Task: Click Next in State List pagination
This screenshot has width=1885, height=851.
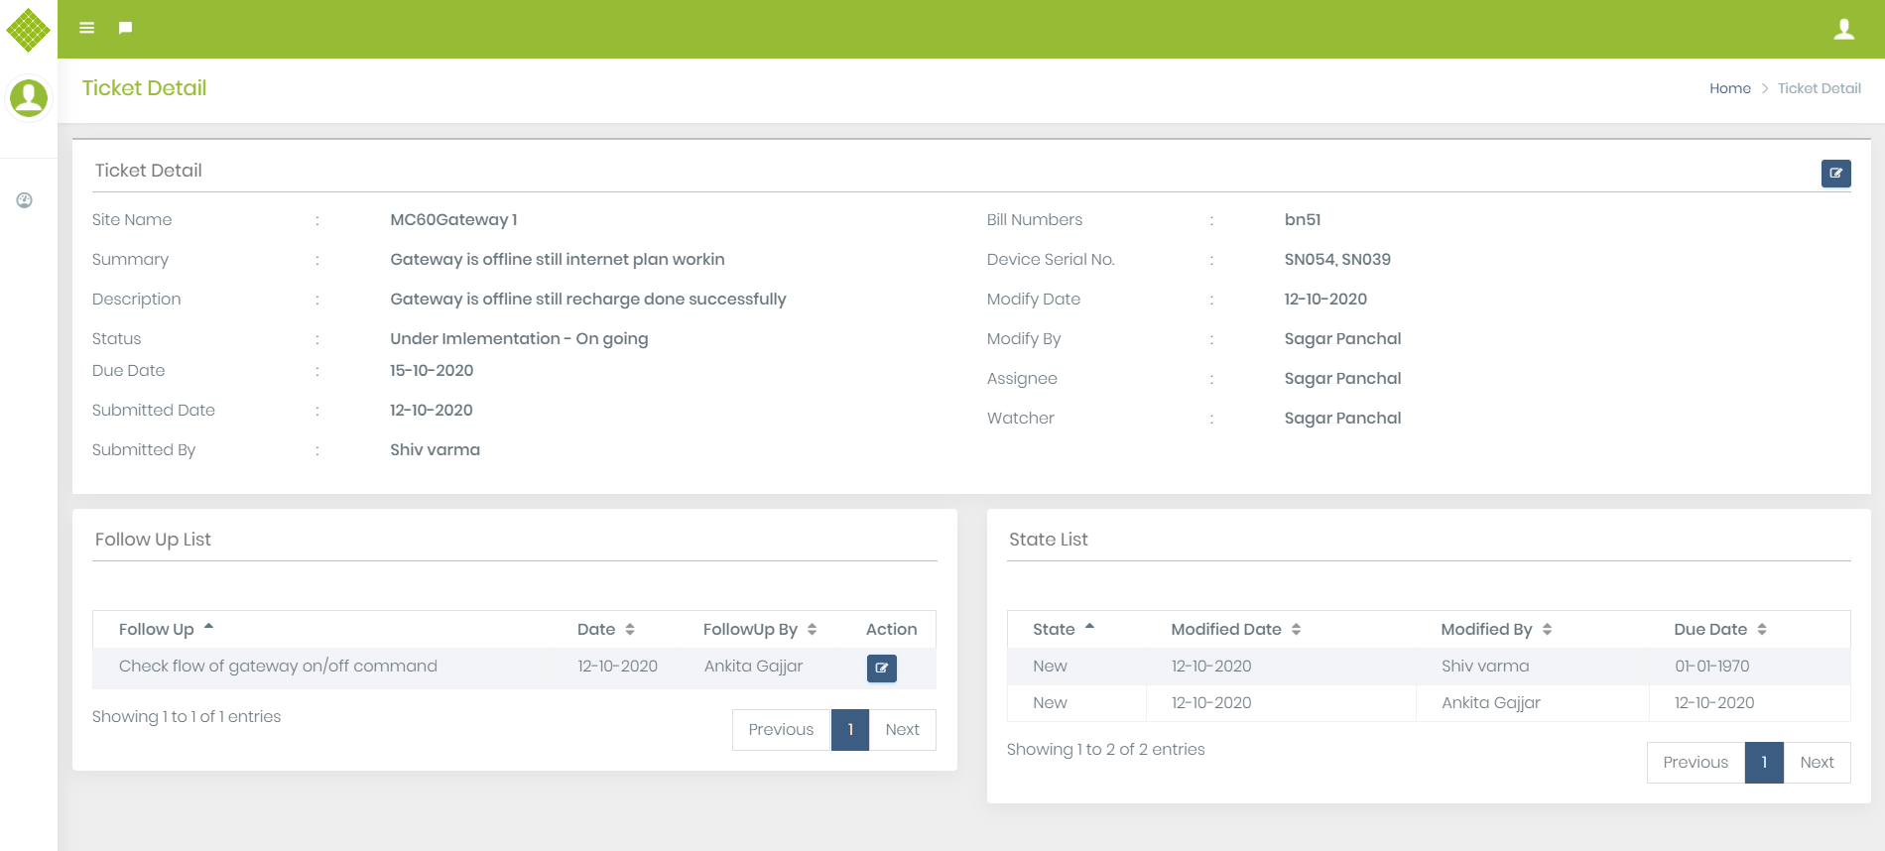Action: click(1817, 763)
